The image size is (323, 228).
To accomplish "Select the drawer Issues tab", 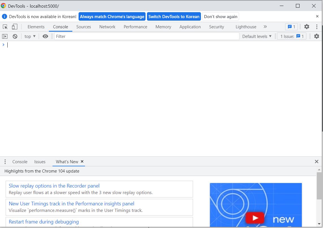I will (x=40, y=162).
